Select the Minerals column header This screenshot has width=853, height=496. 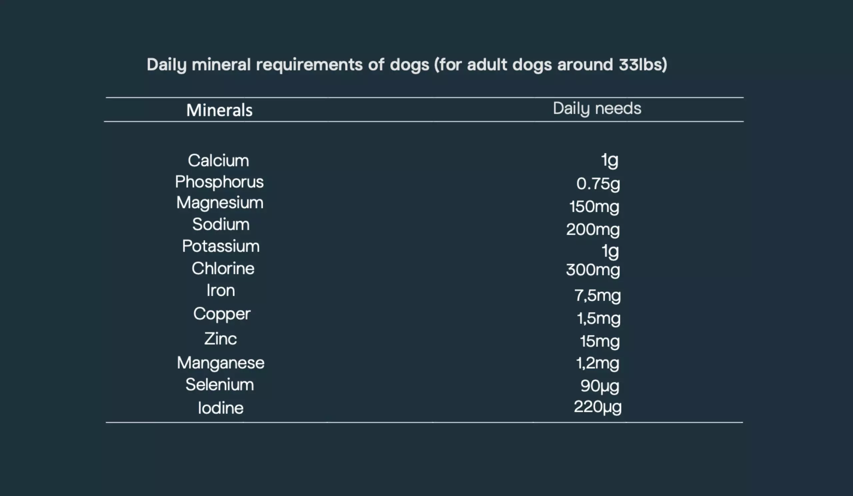(219, 110)
